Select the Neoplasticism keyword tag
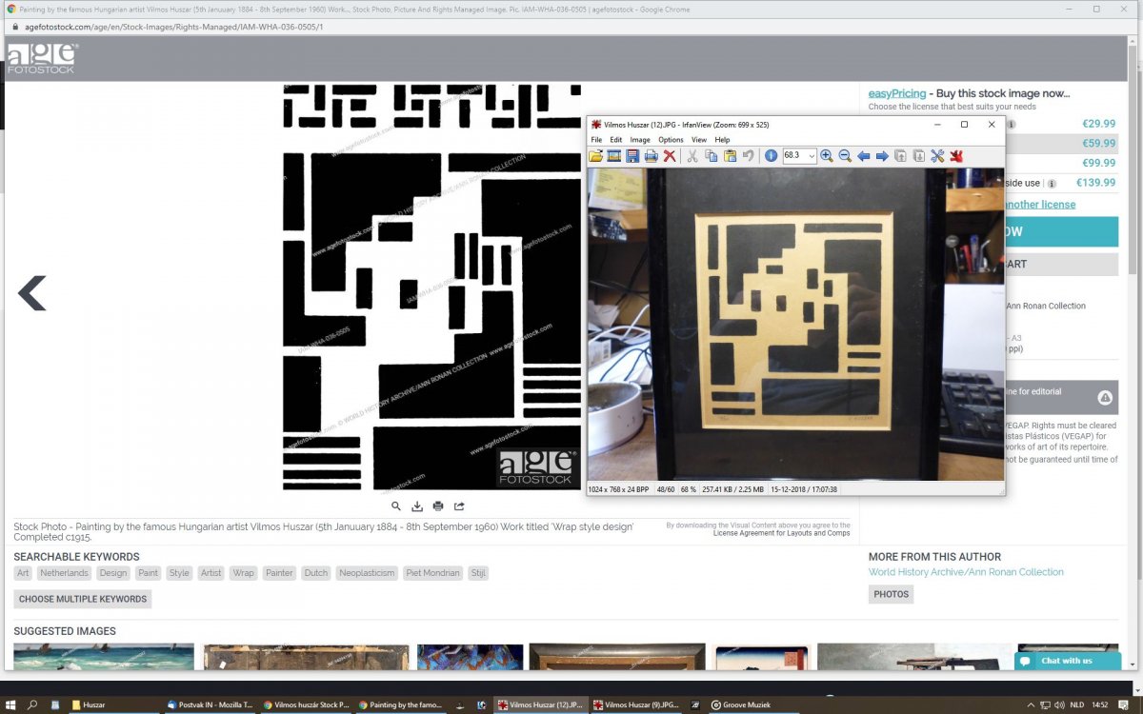The image size is (1143, 714). pos(367,573)
